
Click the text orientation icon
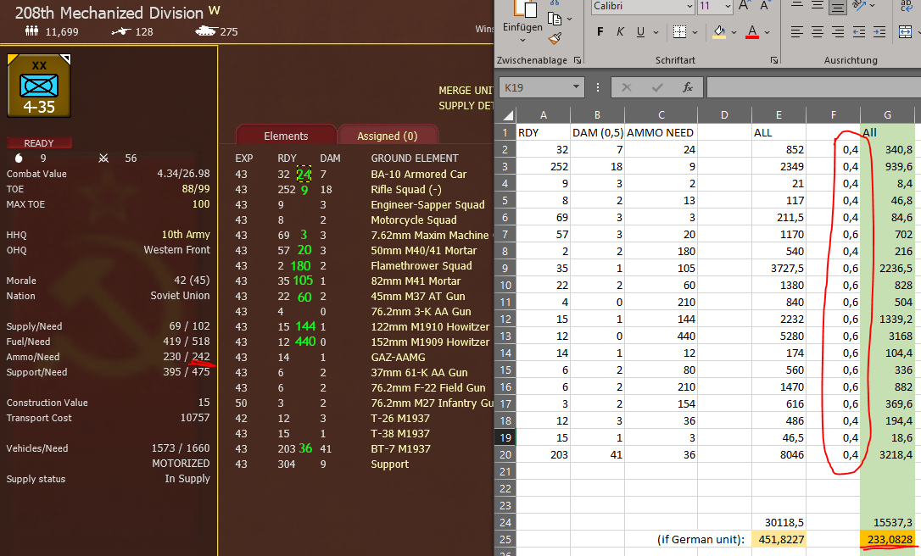pos(859,6)
